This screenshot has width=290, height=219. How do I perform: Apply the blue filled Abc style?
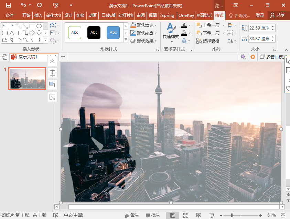click(113, 33)
